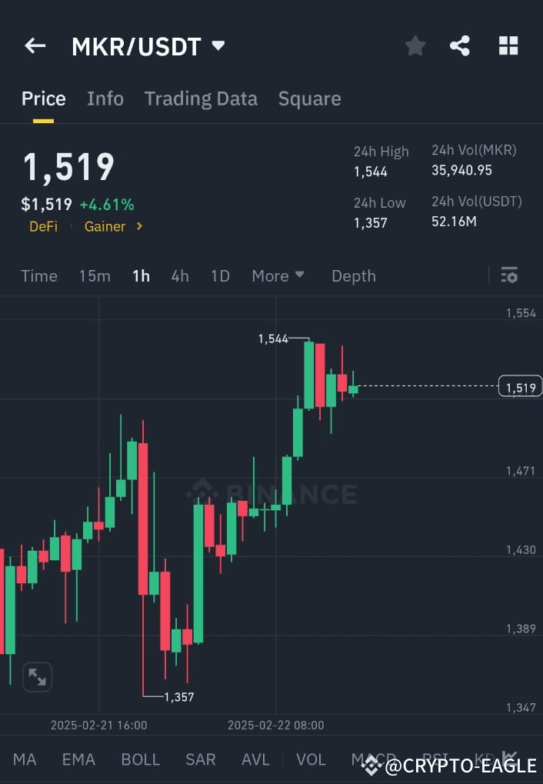The image size is (543, 784).
Task: Switch to the Trading Data tab
Action: (x=201, y=98)
